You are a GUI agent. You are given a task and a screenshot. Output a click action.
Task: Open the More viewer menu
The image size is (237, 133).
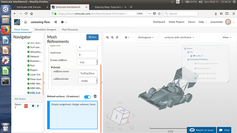click(x=227, y=37)
